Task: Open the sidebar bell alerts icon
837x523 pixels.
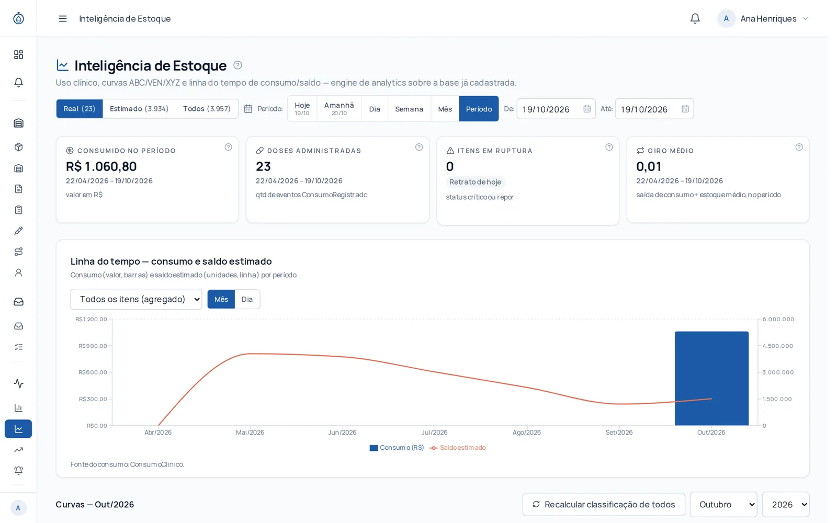Action: [19, 83]
